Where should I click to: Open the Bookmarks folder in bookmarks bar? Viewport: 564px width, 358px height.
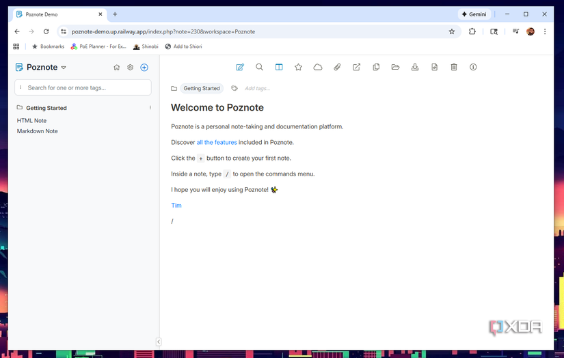[x=48, y=46]
